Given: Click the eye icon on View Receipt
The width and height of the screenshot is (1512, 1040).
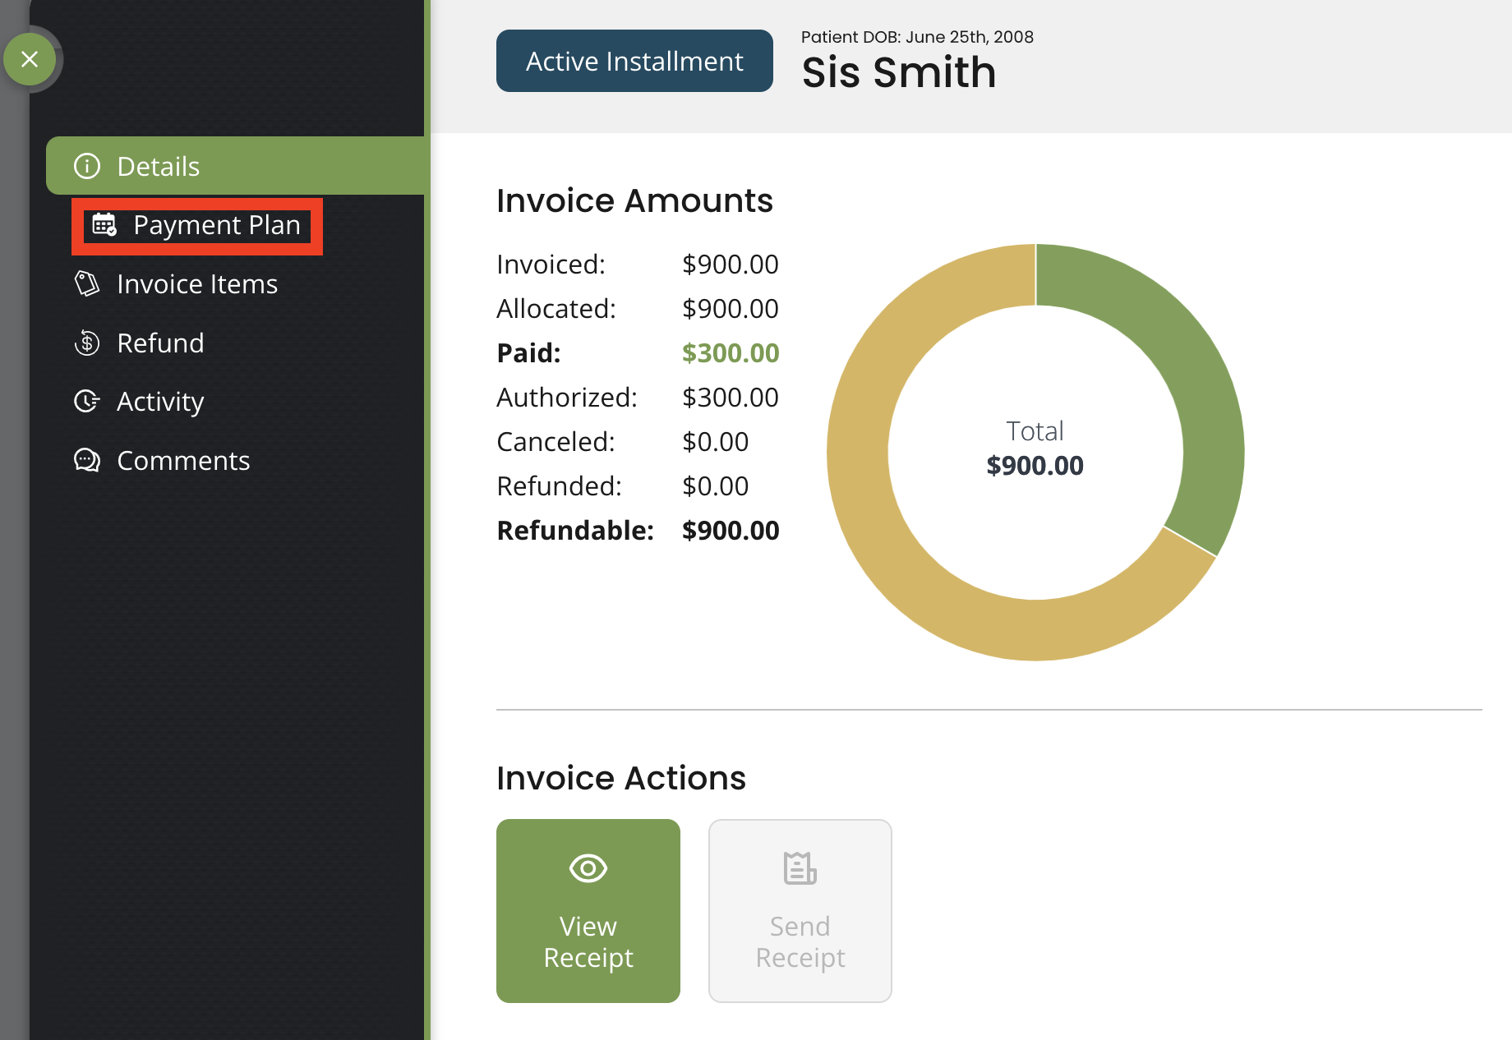Looking at the screenshot, I should point(588,868).
